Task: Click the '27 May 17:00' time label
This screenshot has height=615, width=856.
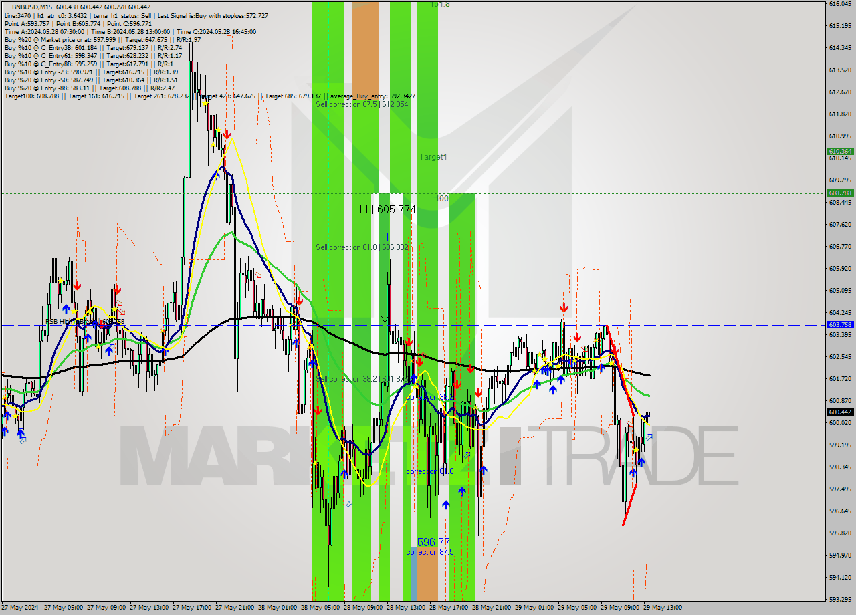Action: [x=192, y=608]
